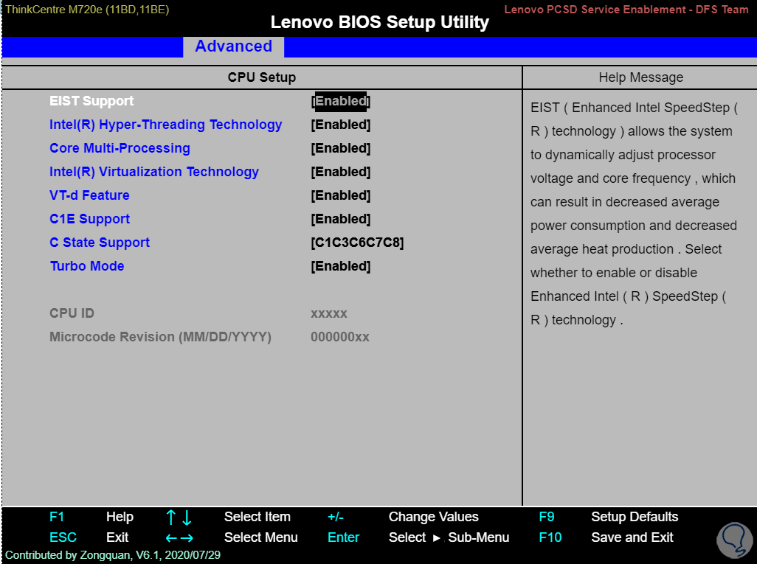
Task: Click Contributed by Zongquan version text
Action: click(x=113, y=555)
